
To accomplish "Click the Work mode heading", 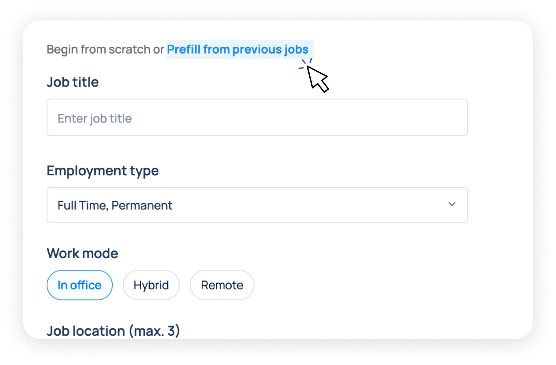I will click(x=82, y=253).
